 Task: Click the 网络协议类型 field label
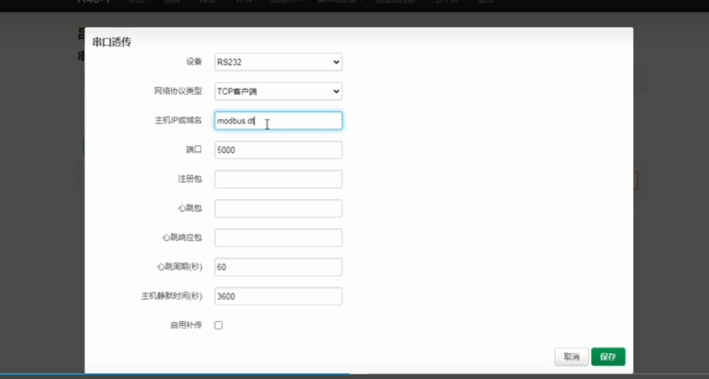click(178, 91)
